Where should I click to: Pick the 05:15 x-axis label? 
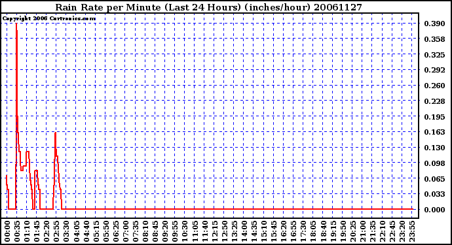[96, 231]
